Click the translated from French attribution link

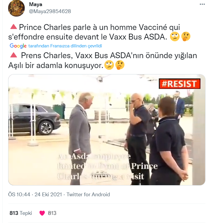tap(65, 46)
